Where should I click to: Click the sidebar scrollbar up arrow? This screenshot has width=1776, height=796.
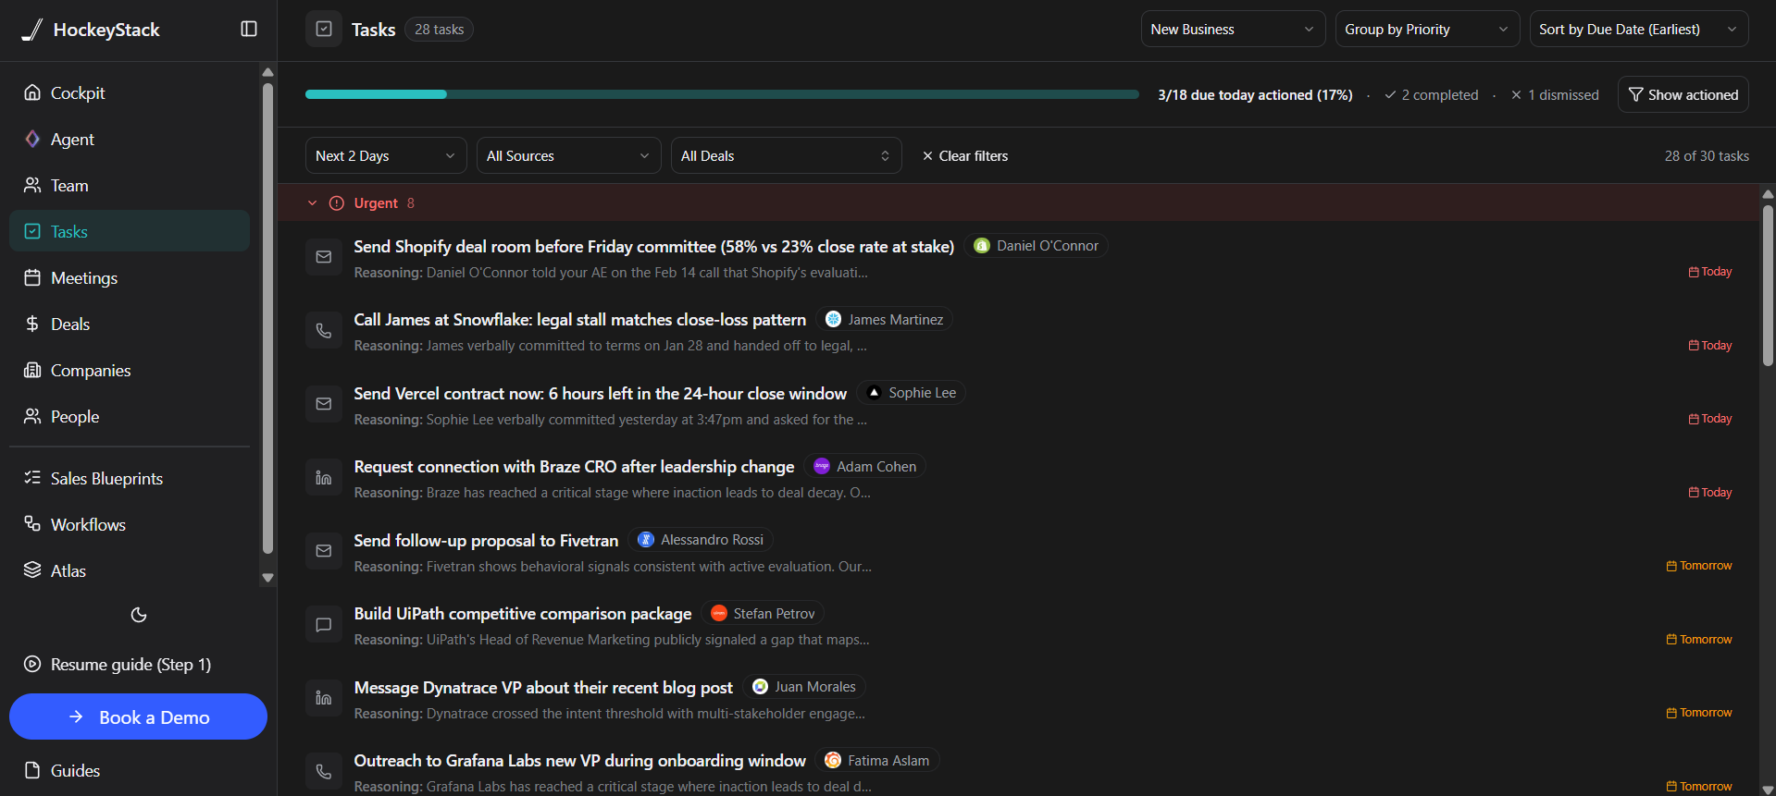267,72
